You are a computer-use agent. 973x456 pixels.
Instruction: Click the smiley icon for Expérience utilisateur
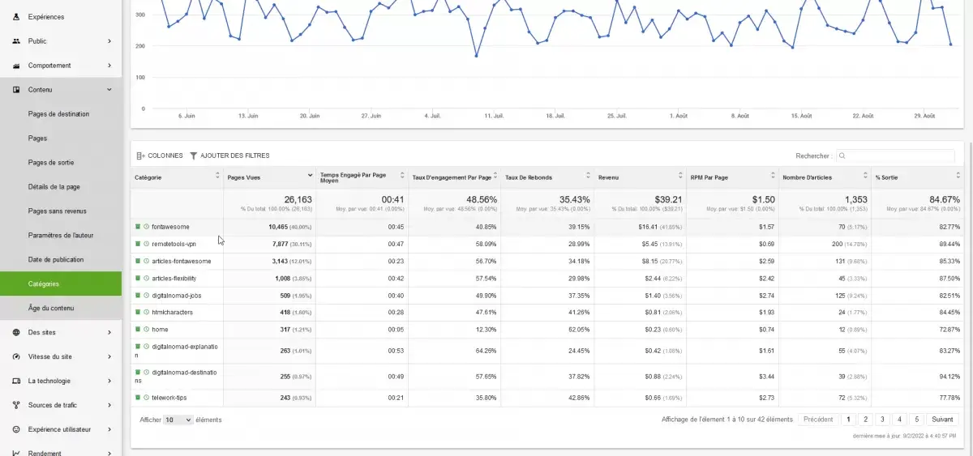[16, 429]
